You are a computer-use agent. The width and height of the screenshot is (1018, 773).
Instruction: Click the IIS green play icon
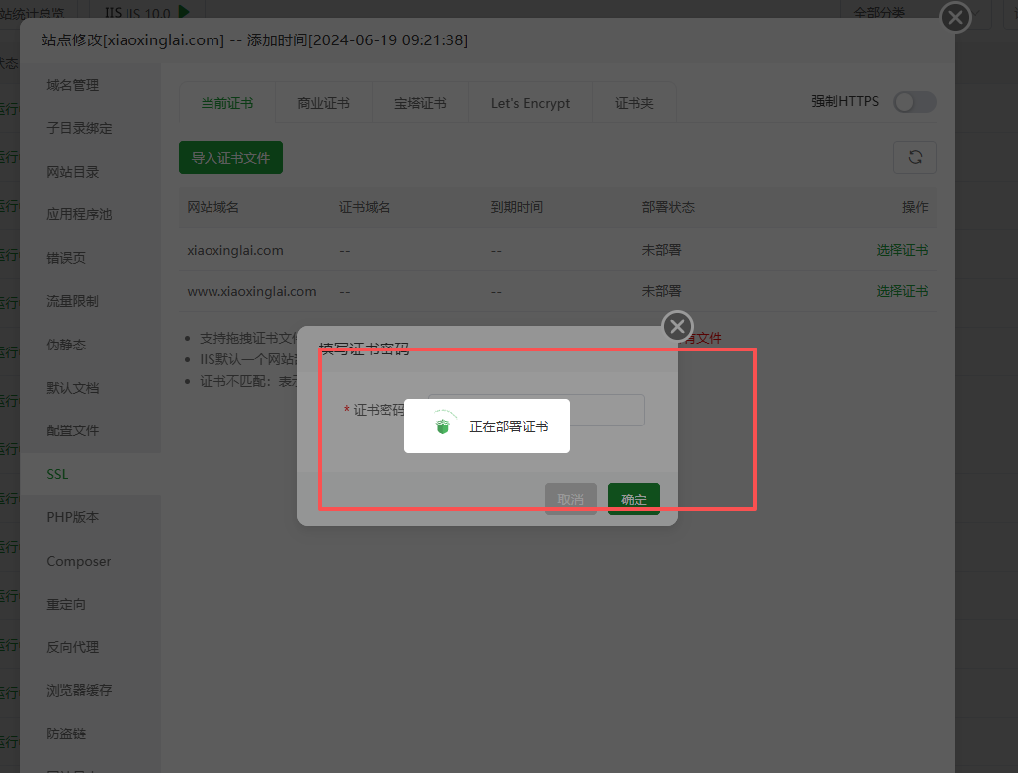[183, 12]
